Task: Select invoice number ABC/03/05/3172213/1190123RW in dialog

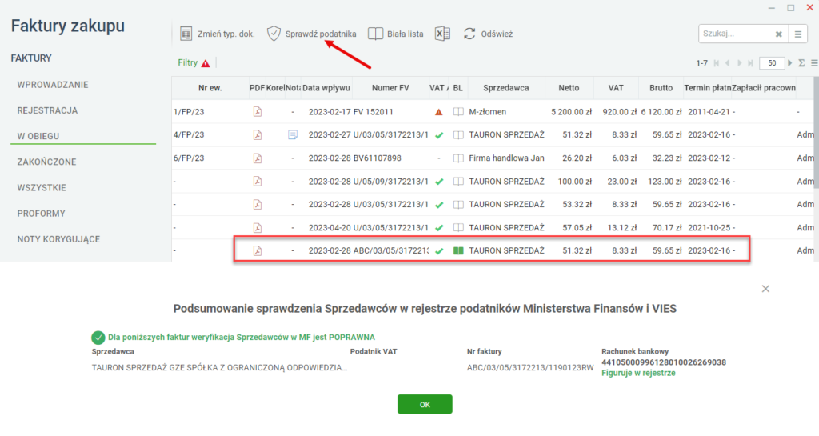Action: pos(530,367)
